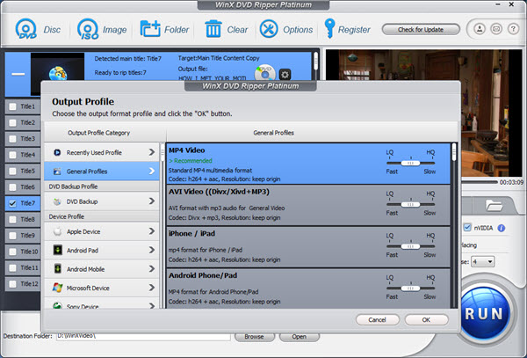Click the email envelope icon

pyautogui.click(x=496, y=29)
